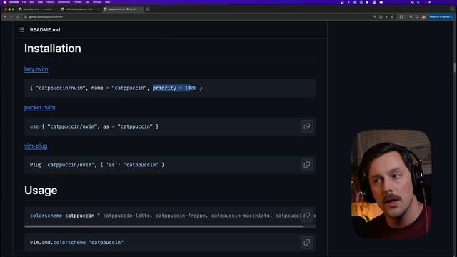Screen dimensions: 457x257
Task: Close the wbthomason/packer.nvim browser tab
Action: tap(99, 9)
